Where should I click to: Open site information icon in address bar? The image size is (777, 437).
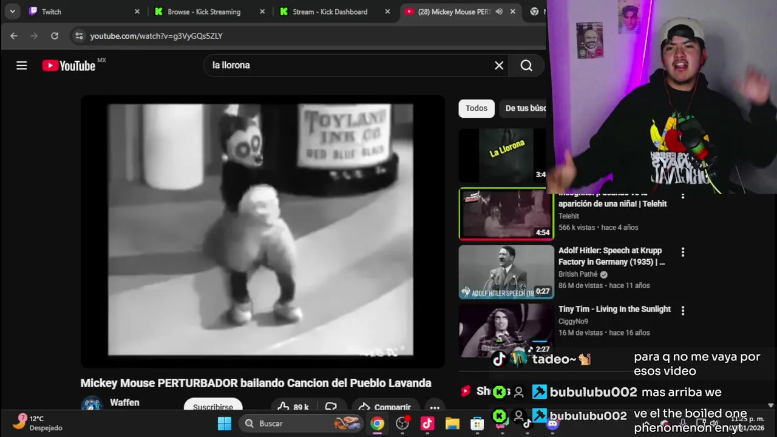[x=79, y=36]
